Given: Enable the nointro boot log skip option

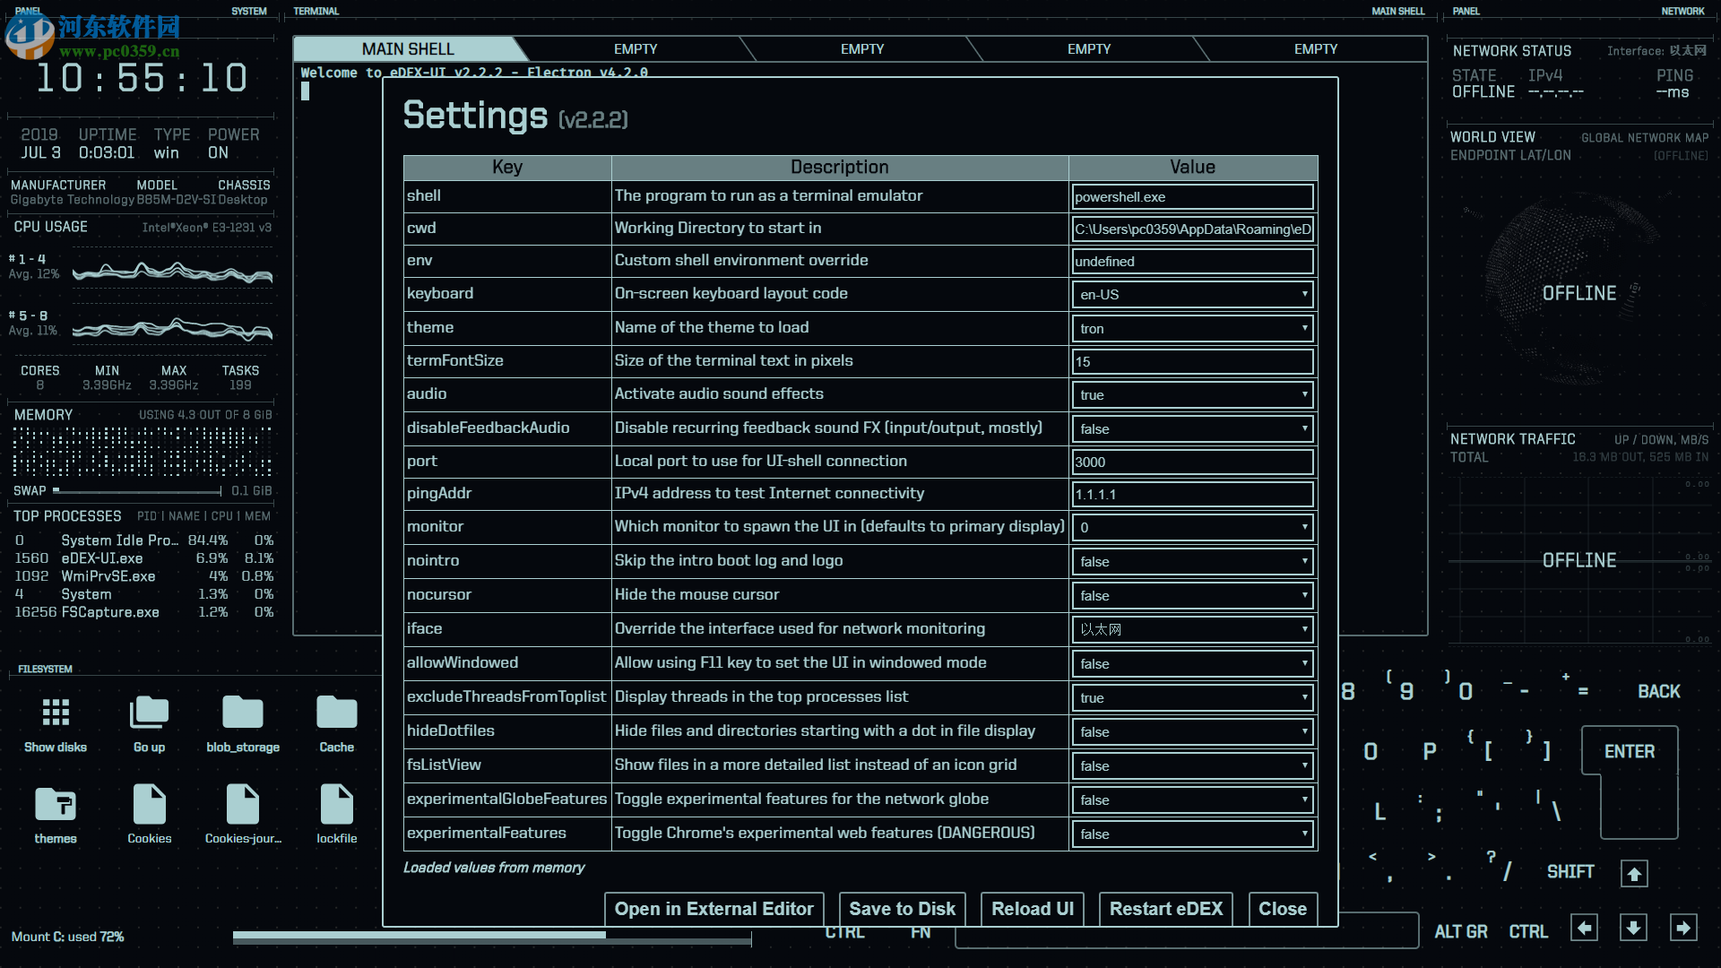Looking at the screenshot, I should [x=1192, y=561].
